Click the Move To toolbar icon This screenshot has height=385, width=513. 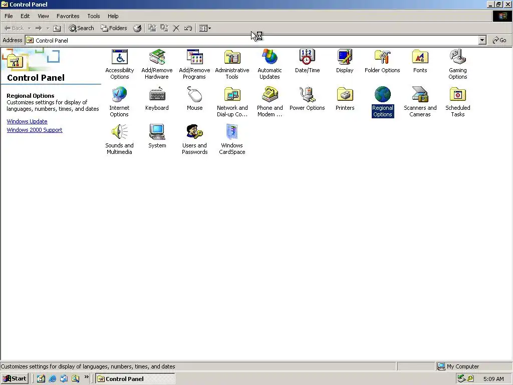[x=152, y=28]
